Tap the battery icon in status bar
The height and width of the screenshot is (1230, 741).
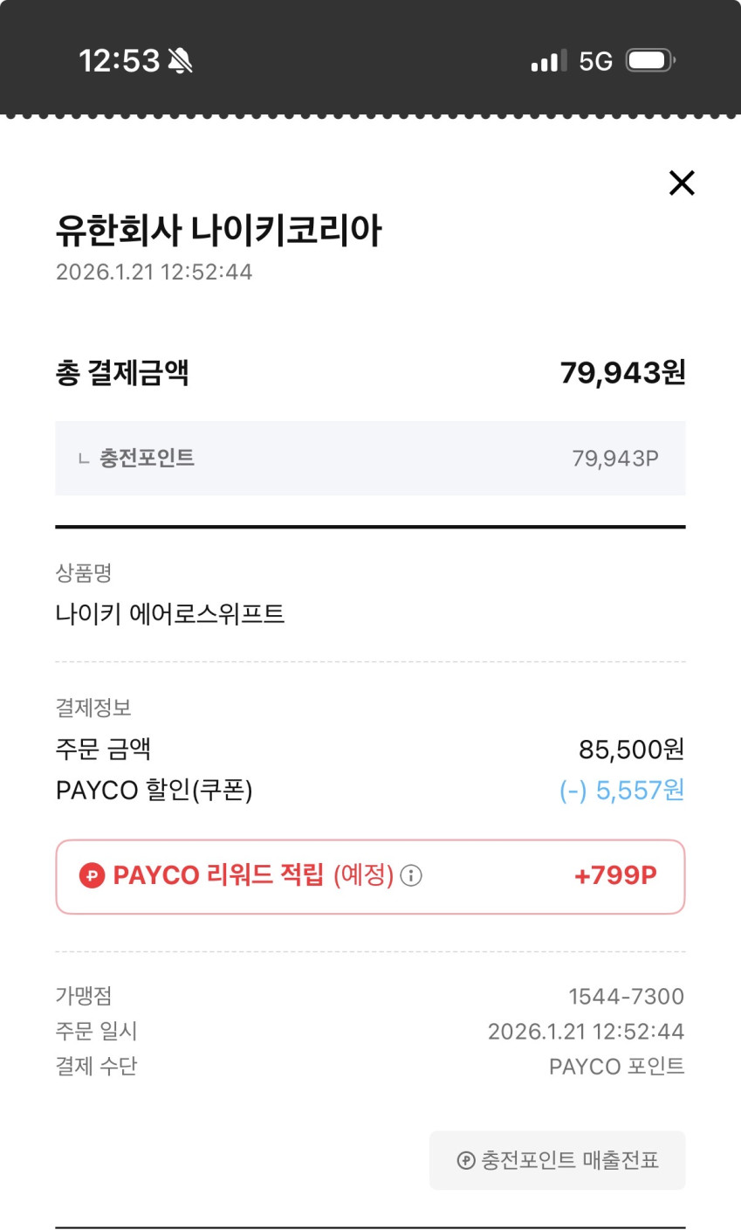coord(650,61)
